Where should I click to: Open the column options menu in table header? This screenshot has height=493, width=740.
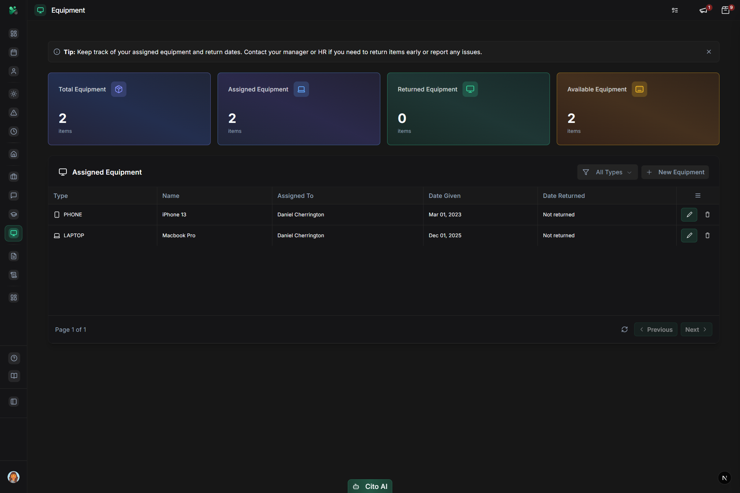pyautogui.click(x=698, y=195)
